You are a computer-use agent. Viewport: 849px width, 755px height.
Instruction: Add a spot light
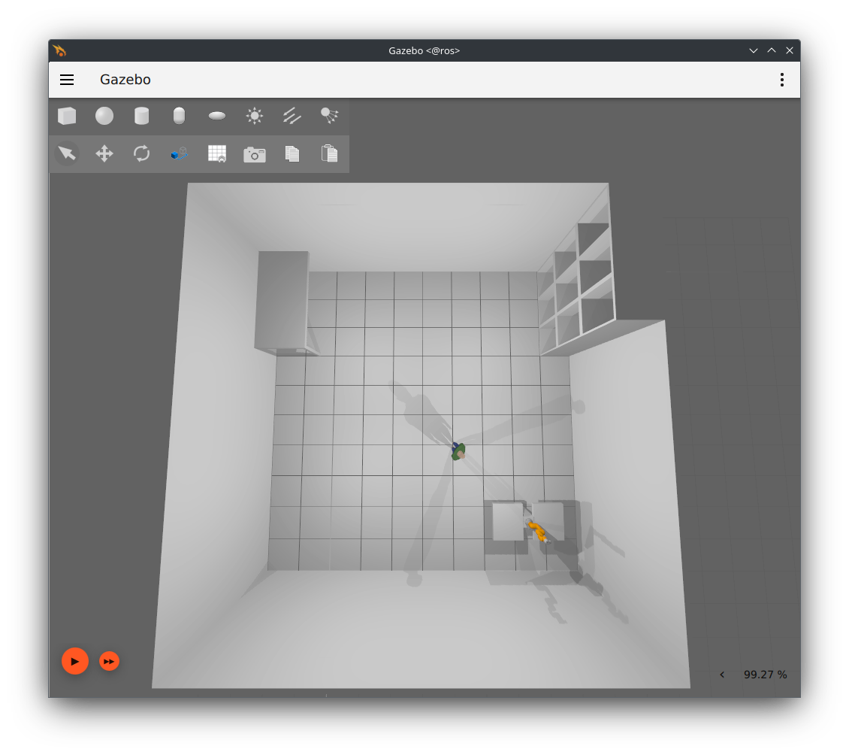(329, 116)
